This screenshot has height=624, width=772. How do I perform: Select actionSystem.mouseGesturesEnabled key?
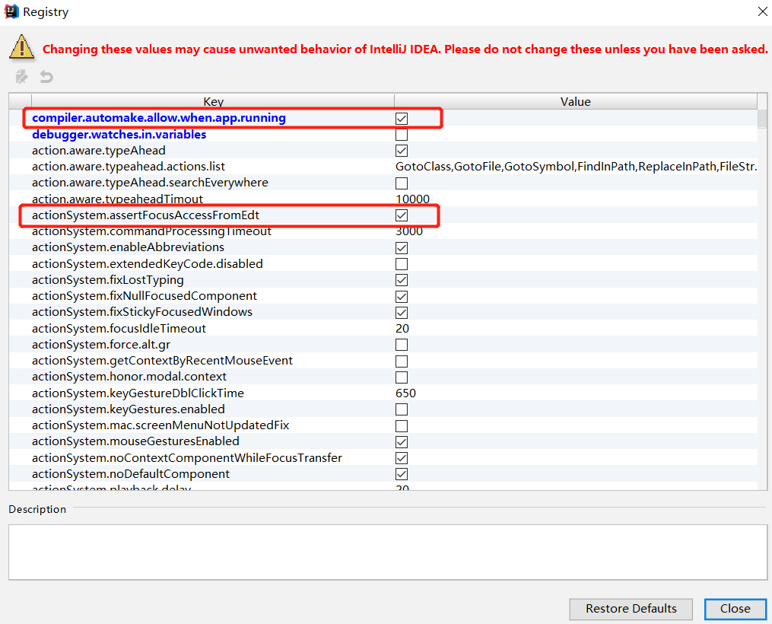(135, 441)
